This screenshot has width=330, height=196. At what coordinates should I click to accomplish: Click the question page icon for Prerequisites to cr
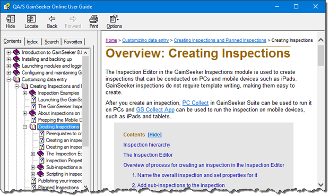click(42, 133)
